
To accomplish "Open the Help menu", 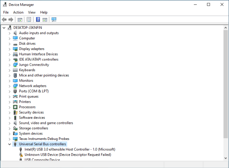I will click(44, 12).
